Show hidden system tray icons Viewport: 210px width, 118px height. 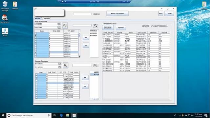click(179, 115)
